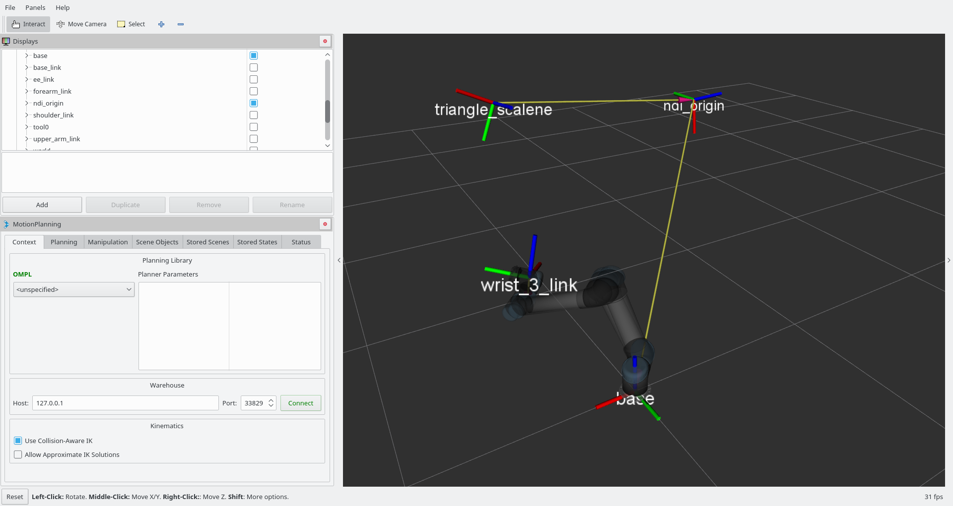The image size is (953, 506).
Task: Click the blue minus remove-tool icon
Action: point(181,24)
